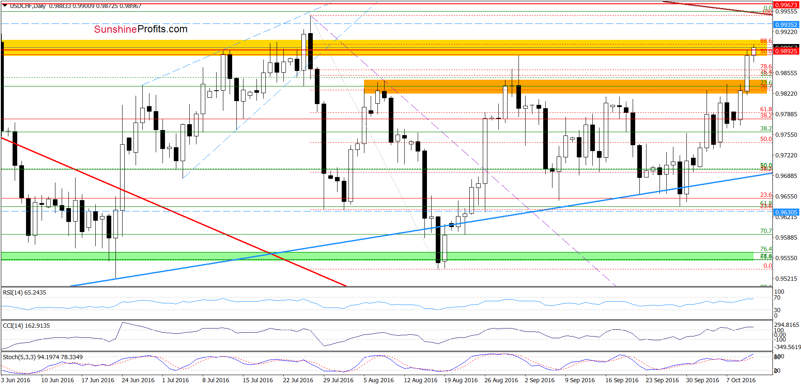Viewport: 801px width, 386px height.
Task: Click the 0.97550 price axis label
Action: point(786,135)
